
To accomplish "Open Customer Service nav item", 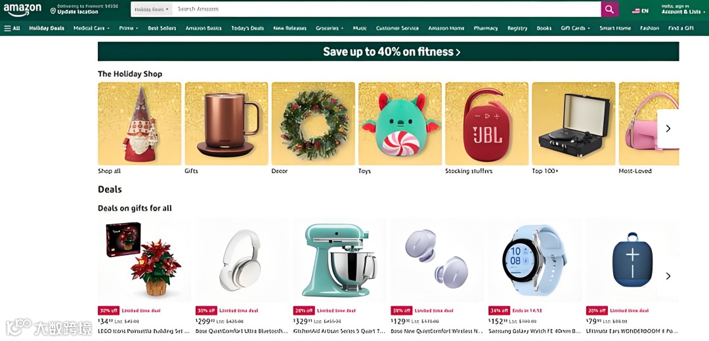I will [x=397, y=28].
